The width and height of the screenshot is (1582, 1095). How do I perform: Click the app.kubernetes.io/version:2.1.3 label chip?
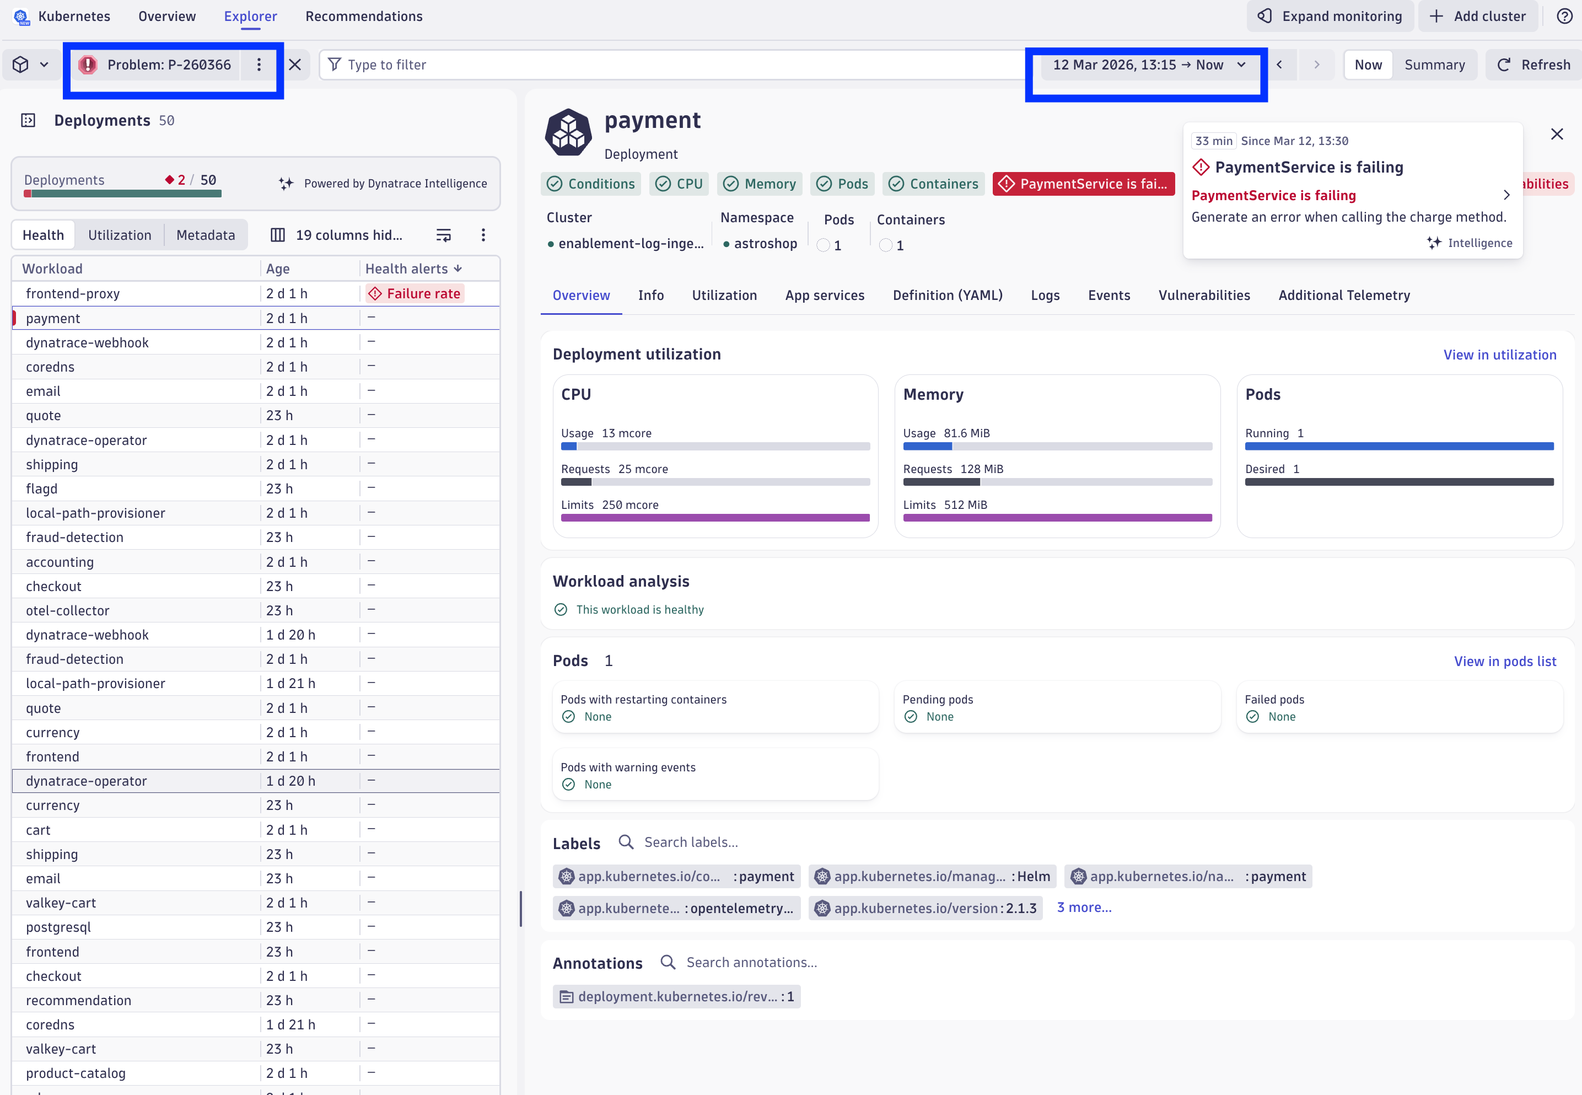click(x=925, y=909)
